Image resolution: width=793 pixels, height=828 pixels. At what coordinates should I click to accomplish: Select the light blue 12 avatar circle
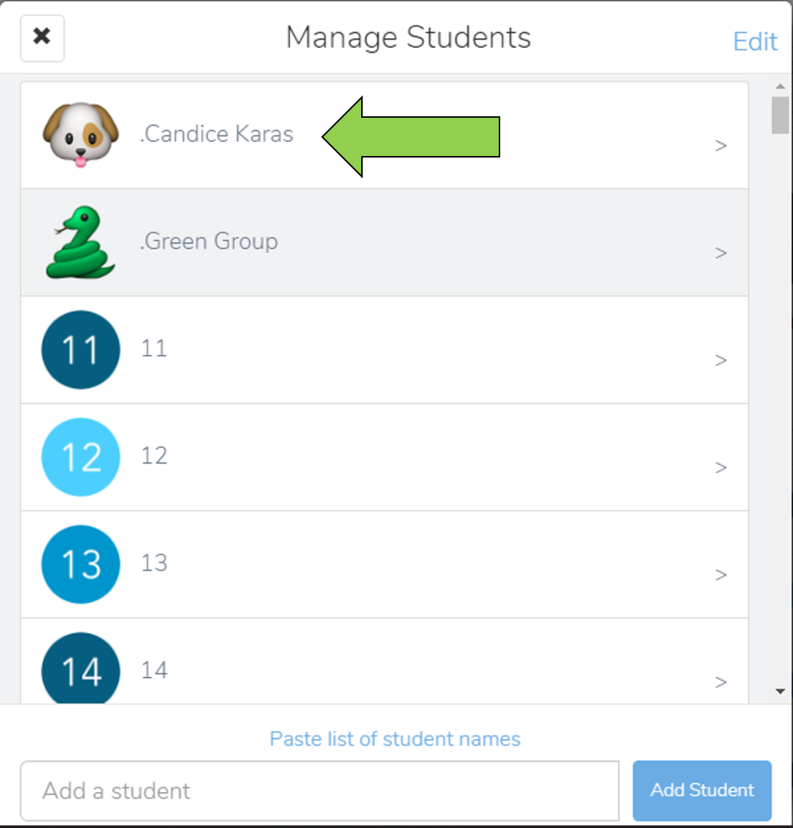click(81, 457)
